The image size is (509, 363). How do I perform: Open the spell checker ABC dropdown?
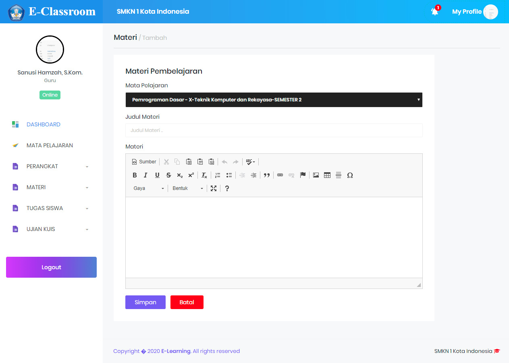click(250, 161)
